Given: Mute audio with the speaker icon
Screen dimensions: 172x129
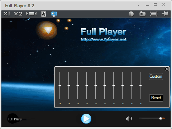Looking at the screenshot, I should click(129, 119).
